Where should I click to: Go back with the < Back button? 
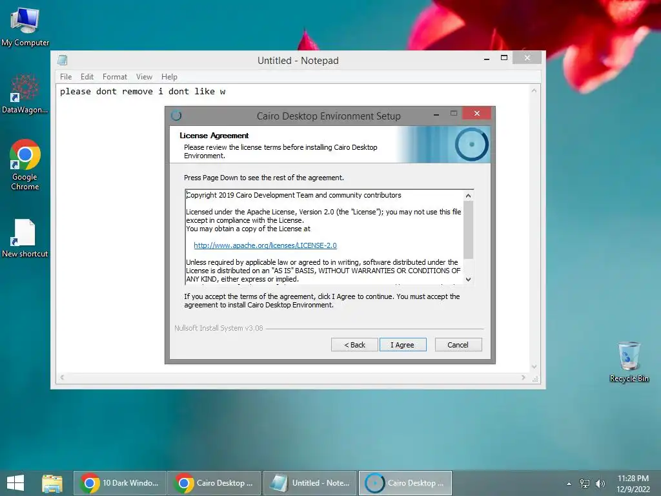coord(354,345)
